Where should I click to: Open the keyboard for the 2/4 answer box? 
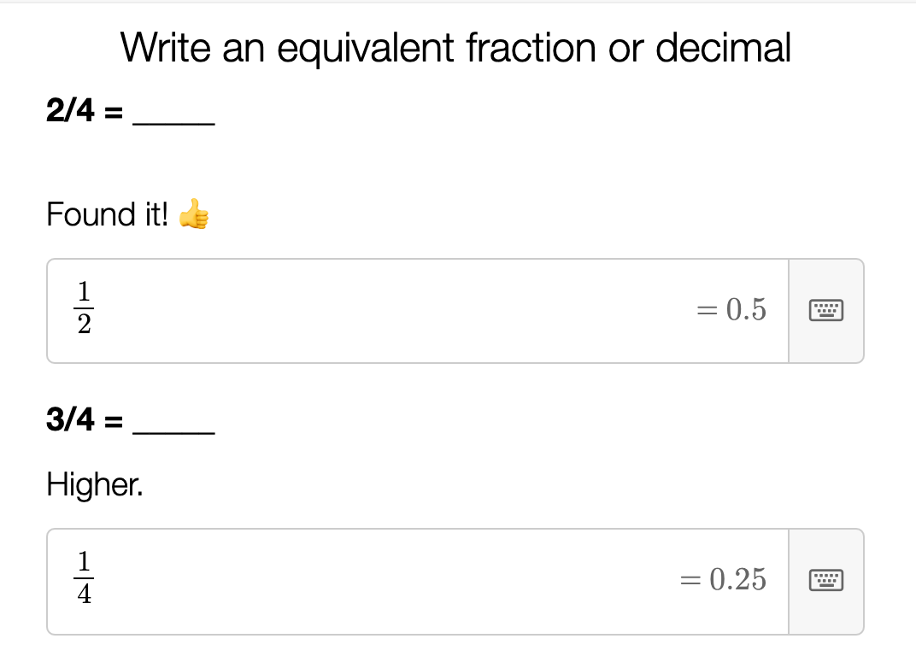click(825, 310)
